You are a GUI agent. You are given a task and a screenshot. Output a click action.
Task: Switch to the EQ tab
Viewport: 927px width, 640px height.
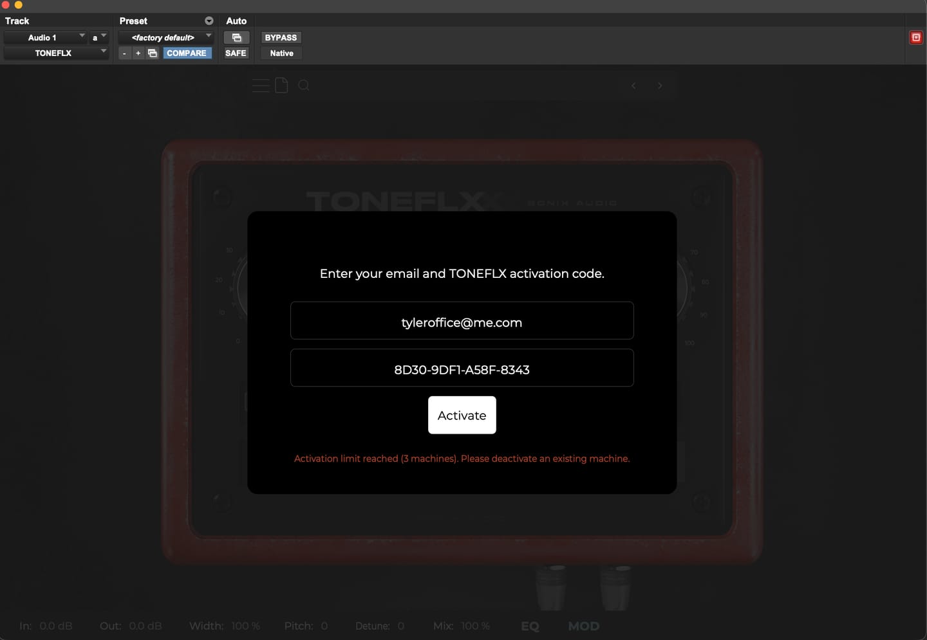(530, 626)
